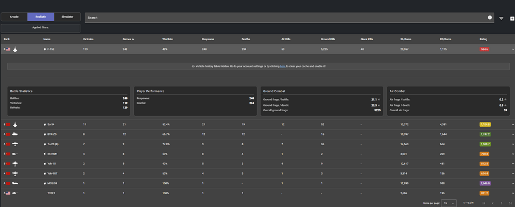Click the icon next to Ground frags / death
The width and height of the screenshot is (515, 207).
pyautogui.click(x=379, y=105)
